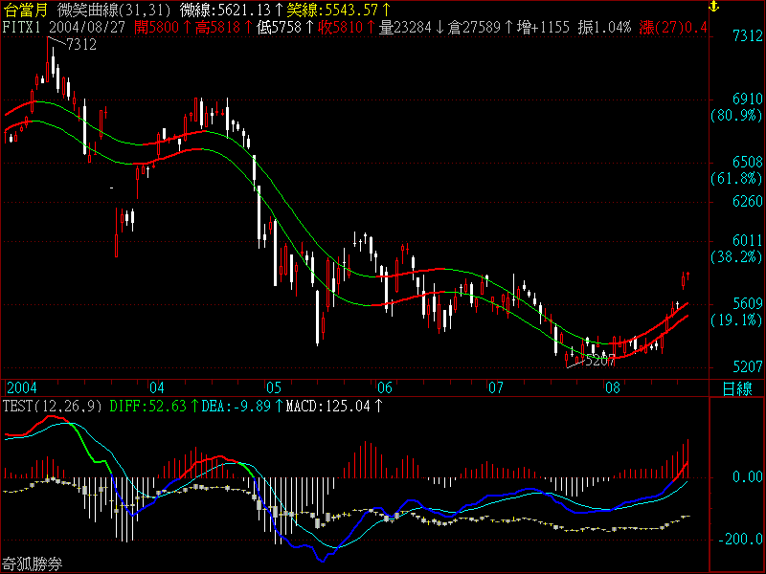Click the low price 低5758
Image resolution: width=766 pixels, height=574 pixels.
pyautogui.click(x=280, y=27)
